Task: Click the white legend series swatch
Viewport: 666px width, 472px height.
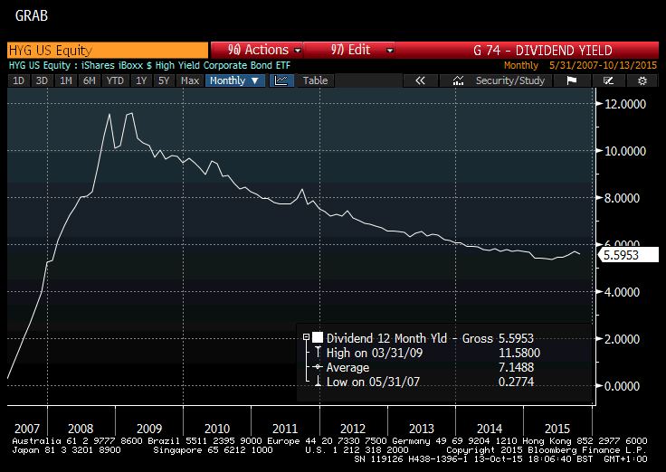Action: pyautogui.click(x=318, y=337)
